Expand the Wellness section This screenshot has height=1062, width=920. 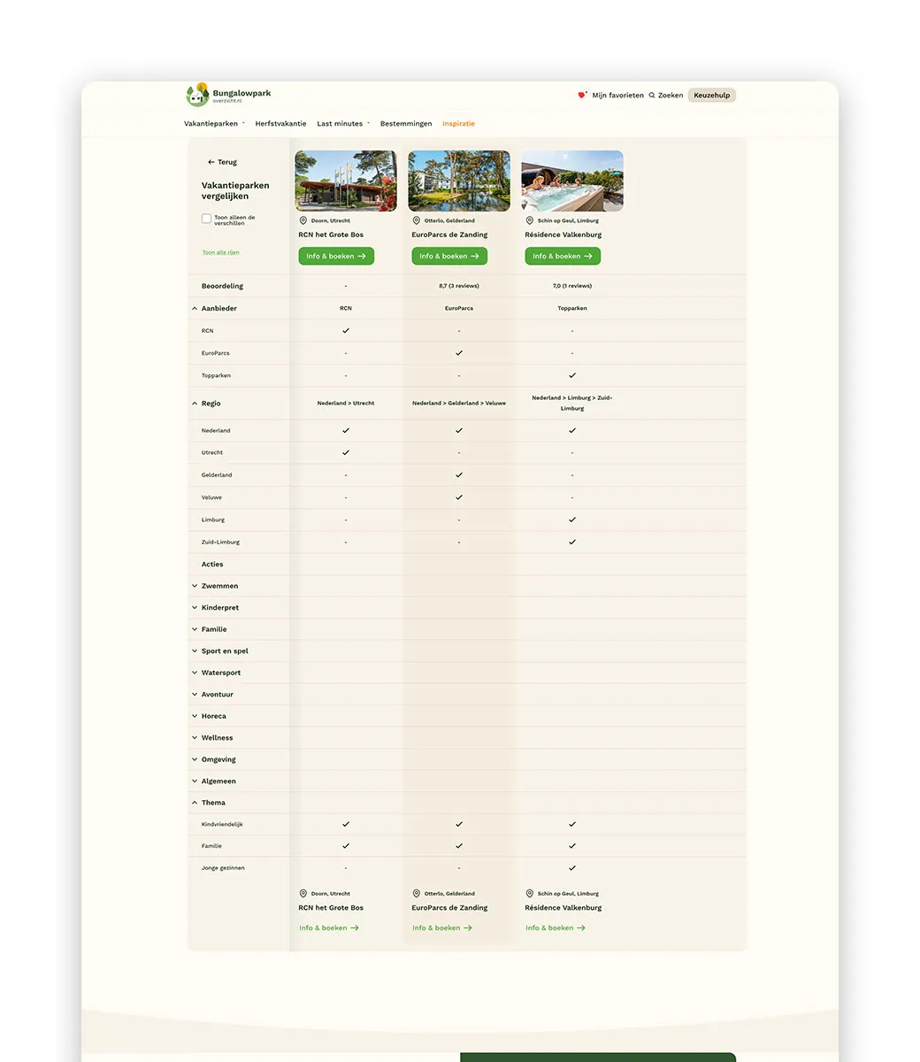point(195,738)
